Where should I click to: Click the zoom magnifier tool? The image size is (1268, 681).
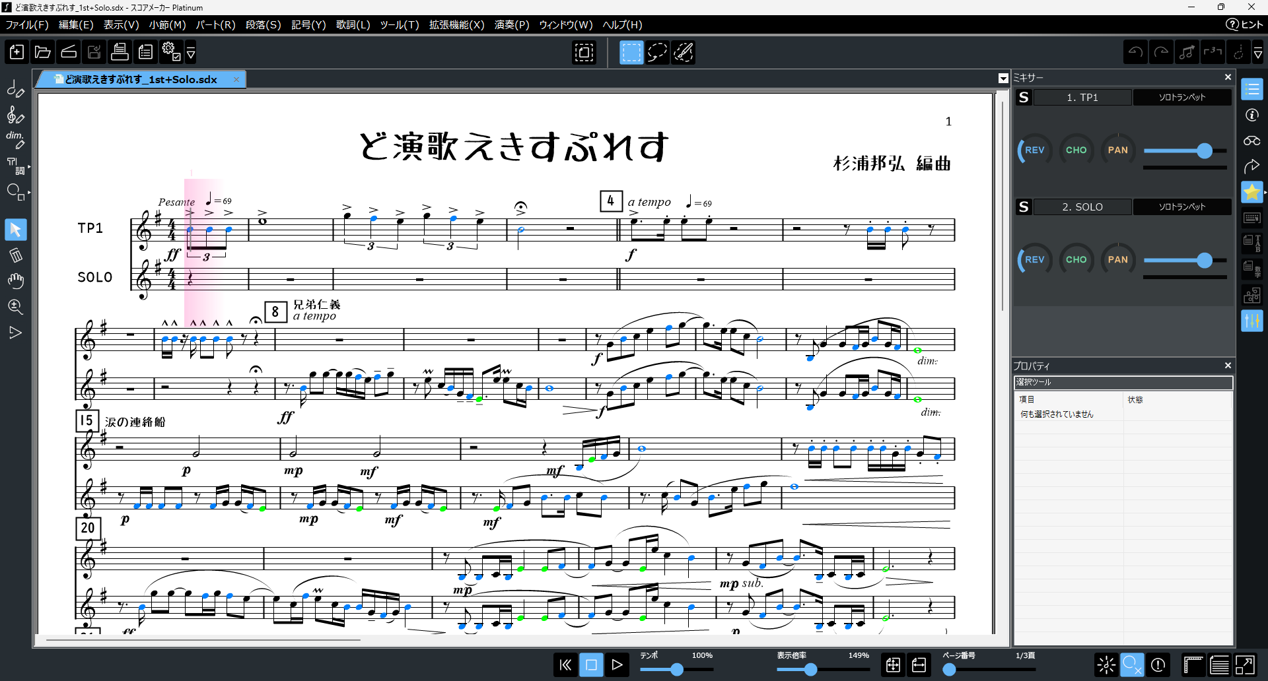(15, 307)
